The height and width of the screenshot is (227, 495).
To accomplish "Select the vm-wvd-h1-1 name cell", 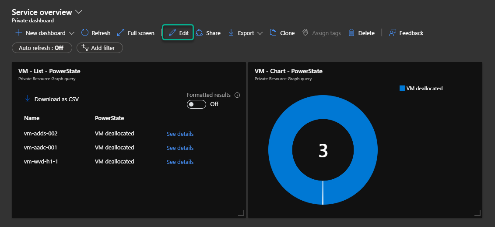I will [41, 162].
